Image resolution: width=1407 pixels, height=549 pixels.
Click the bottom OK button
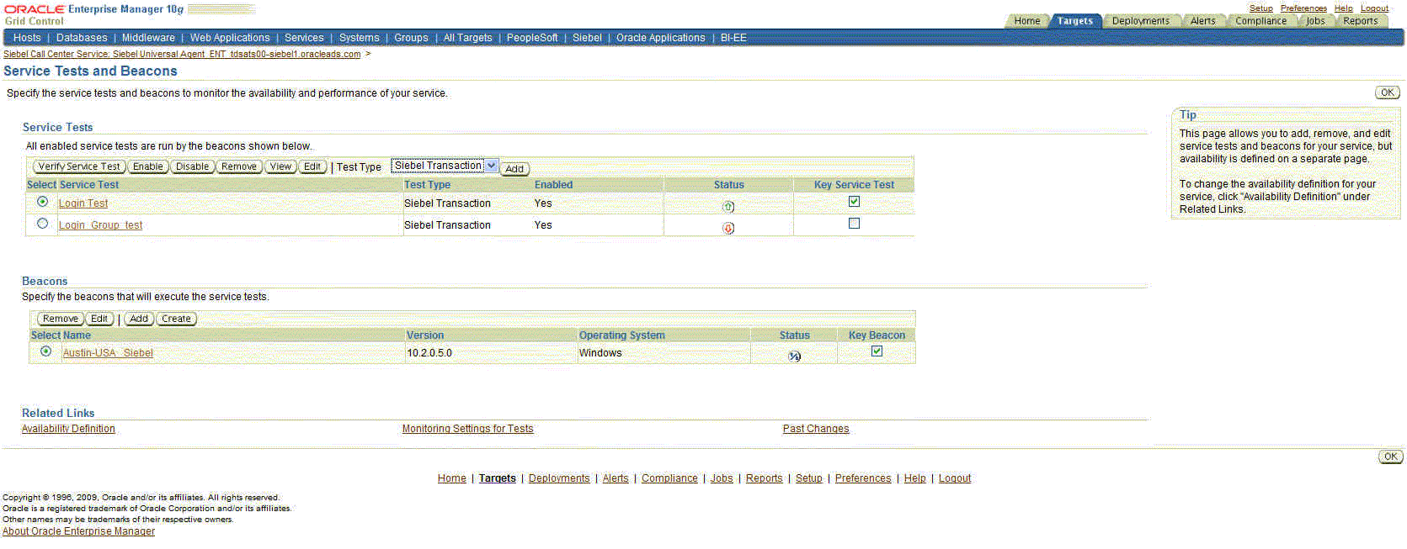click(x=1390, y=457)
